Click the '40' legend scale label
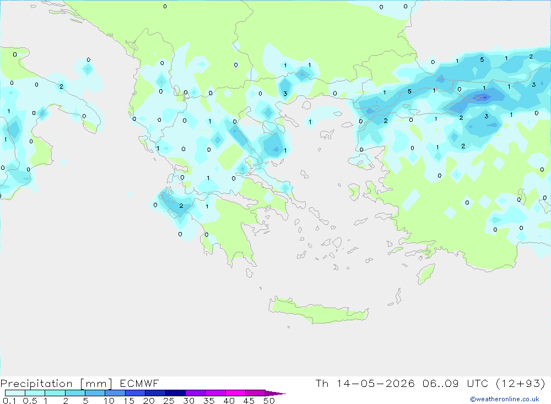The height and width of the screenshot is (404, 551). point(229,401)
